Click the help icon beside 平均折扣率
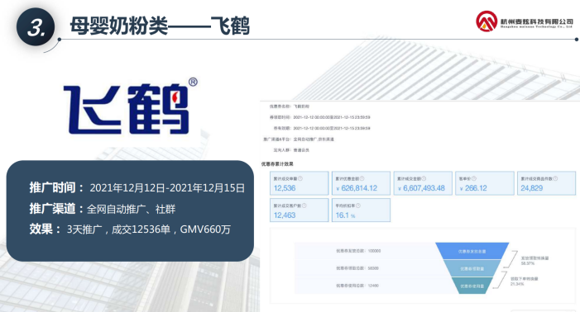This screenshot has height=312, width=580. 358,206
